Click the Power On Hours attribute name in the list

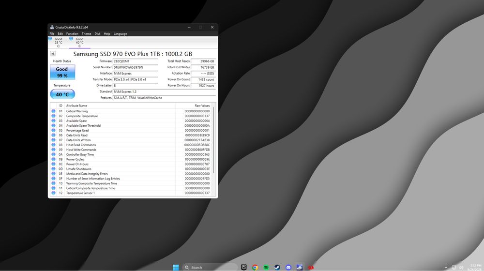coord(77,164)
